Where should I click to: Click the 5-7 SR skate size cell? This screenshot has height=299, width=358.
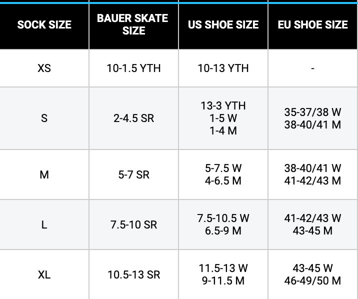click(133, 174)
